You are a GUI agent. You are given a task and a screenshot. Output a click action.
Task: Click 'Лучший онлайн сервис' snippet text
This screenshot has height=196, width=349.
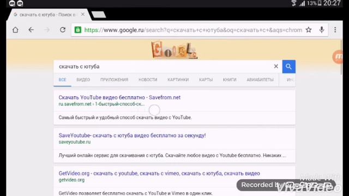172,156
